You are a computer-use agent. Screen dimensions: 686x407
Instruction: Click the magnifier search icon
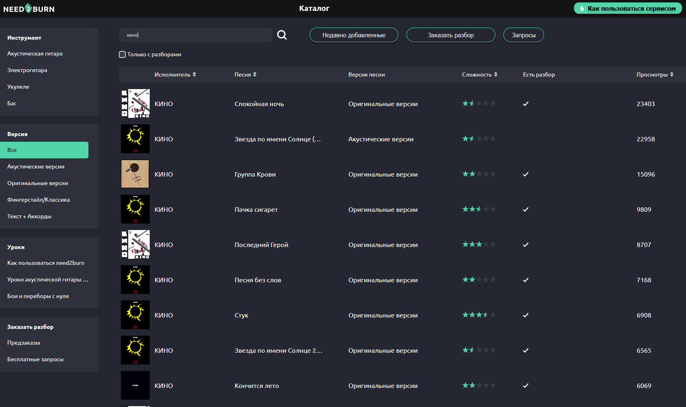pyautogui.click(x=282, y=35)
